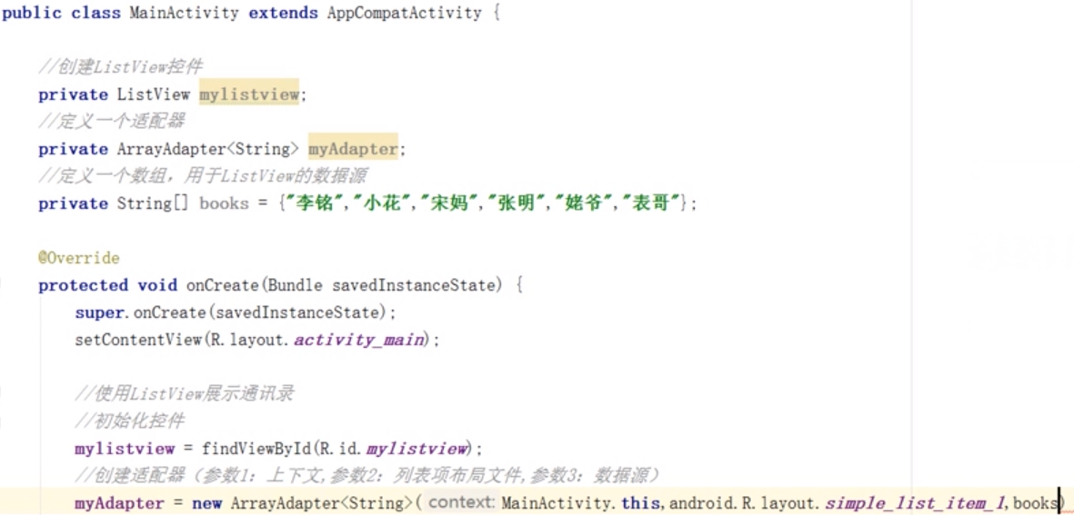The height and width of the screenshot is (515, 1074).
Task: Click MainActivity in the class declaration line
Action: pos(185,14)
